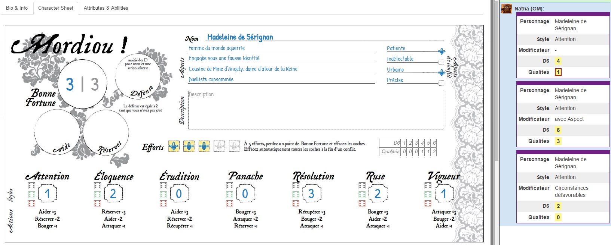Roll the gray die for Panache
Image resolution: width=611 pixels, height=245 pixels.
[x=229, y=186]
